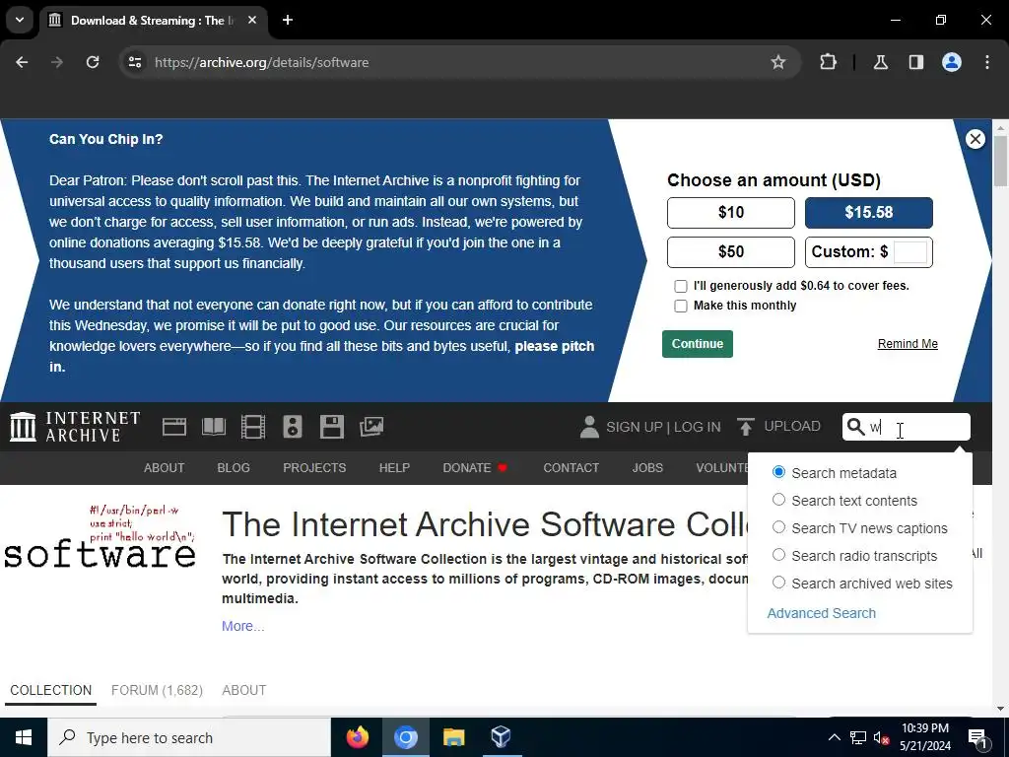The image size is (1009, 757).
Task: Select the Search metadata radio option
Action: coord(778,472)
